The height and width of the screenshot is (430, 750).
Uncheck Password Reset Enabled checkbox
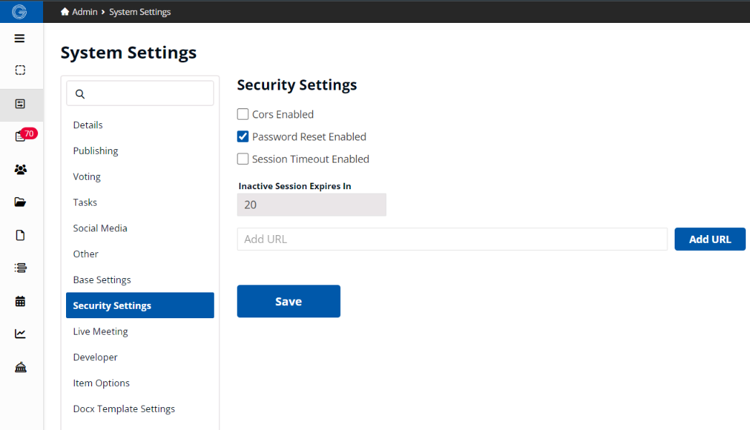tap(243, 137)
